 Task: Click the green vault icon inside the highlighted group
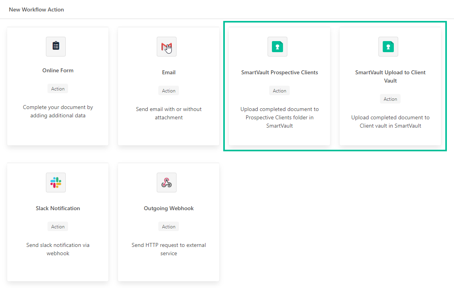[277, 46]
